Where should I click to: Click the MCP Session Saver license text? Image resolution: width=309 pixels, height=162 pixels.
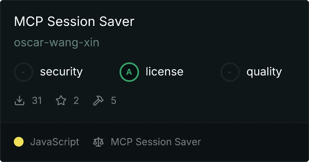(x=156, y=142)
